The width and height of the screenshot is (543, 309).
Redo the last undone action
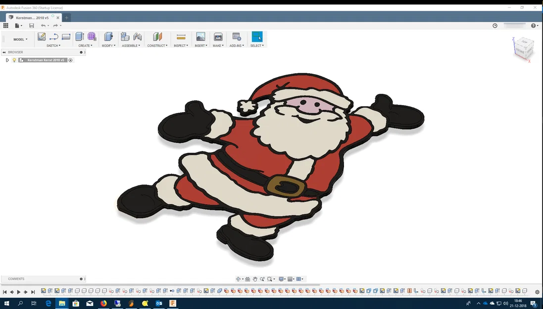point(55,26)
